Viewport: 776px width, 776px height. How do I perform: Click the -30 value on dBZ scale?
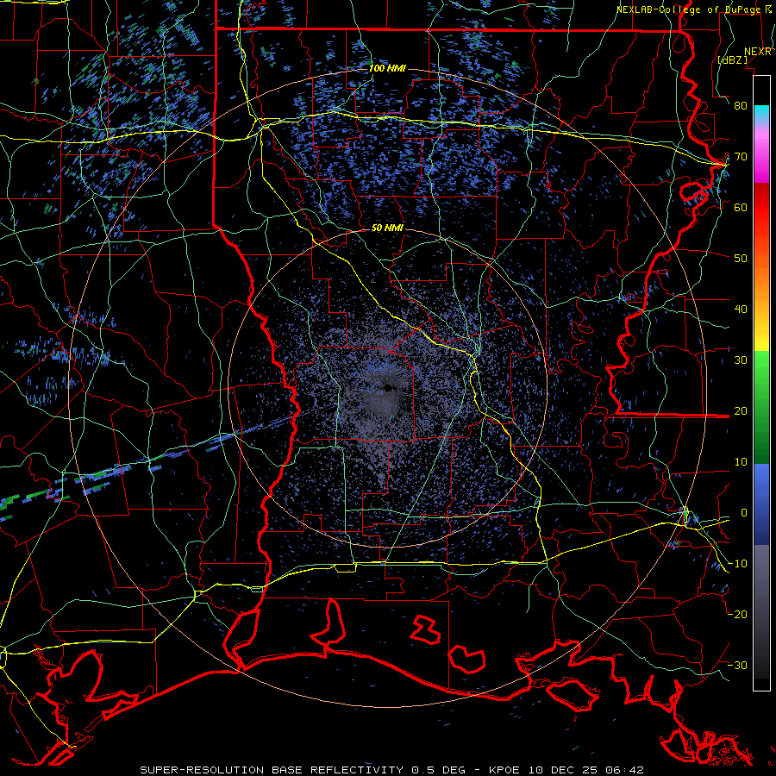tap(737, 666)
